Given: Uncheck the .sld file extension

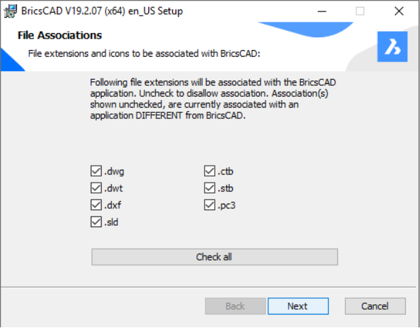Looking at the screenshot, I should coord(96,222).
